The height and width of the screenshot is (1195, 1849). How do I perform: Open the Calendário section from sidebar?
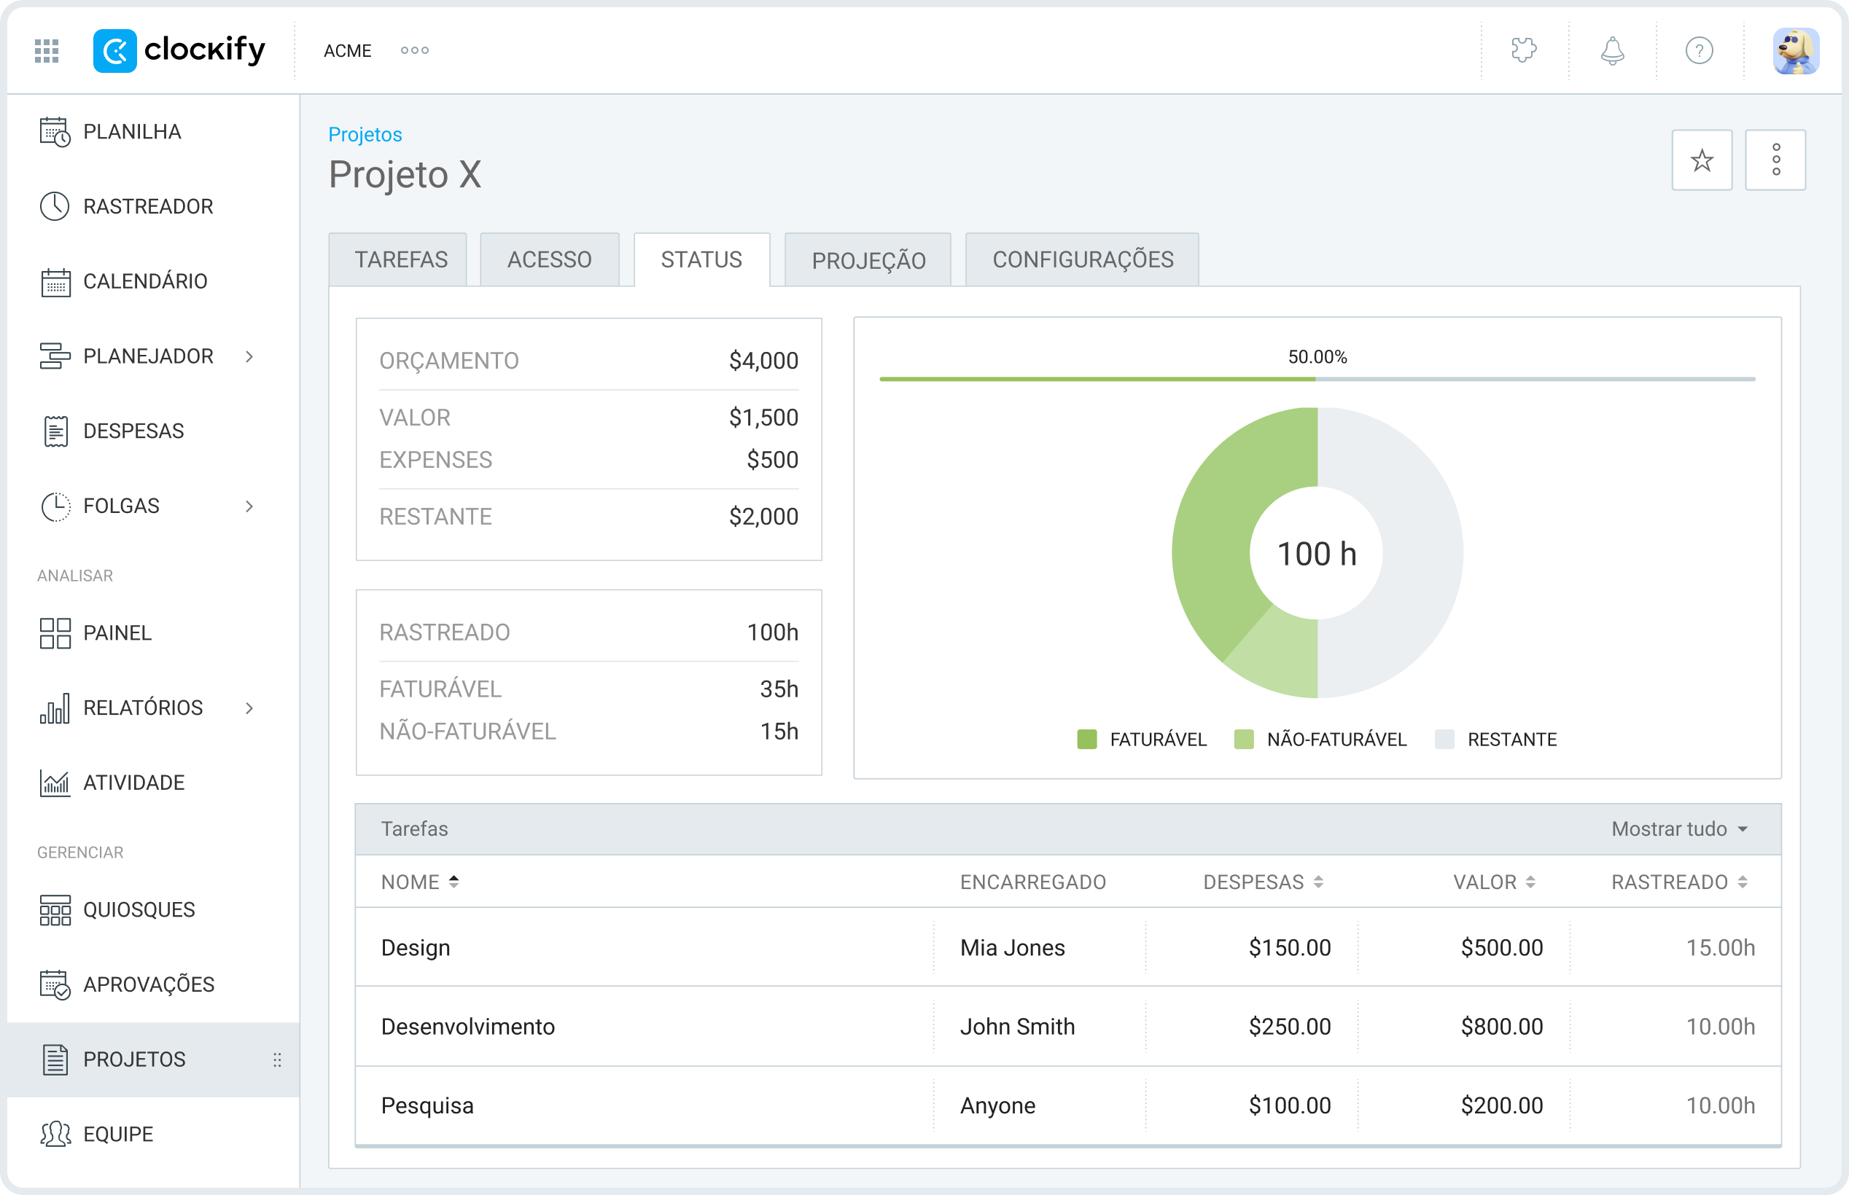(144, 281)
